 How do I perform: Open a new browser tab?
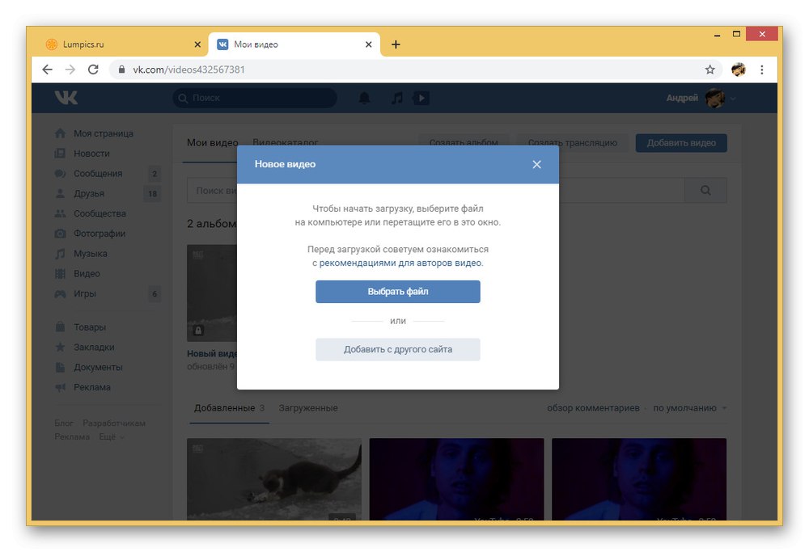[396, 44]
